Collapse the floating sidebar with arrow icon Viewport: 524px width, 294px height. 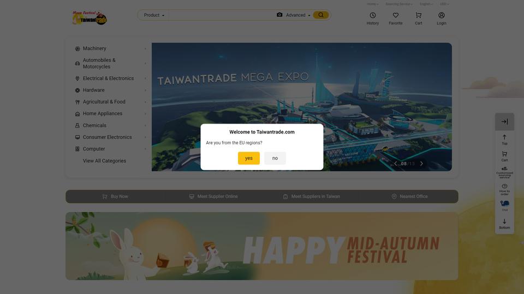click(x=504, y=121)
